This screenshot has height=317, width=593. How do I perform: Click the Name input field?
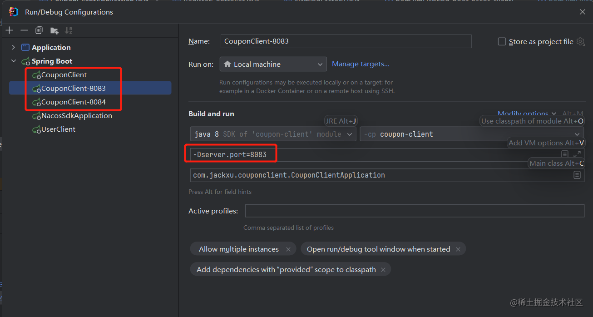pyautogui.click(x=346, y=41)
